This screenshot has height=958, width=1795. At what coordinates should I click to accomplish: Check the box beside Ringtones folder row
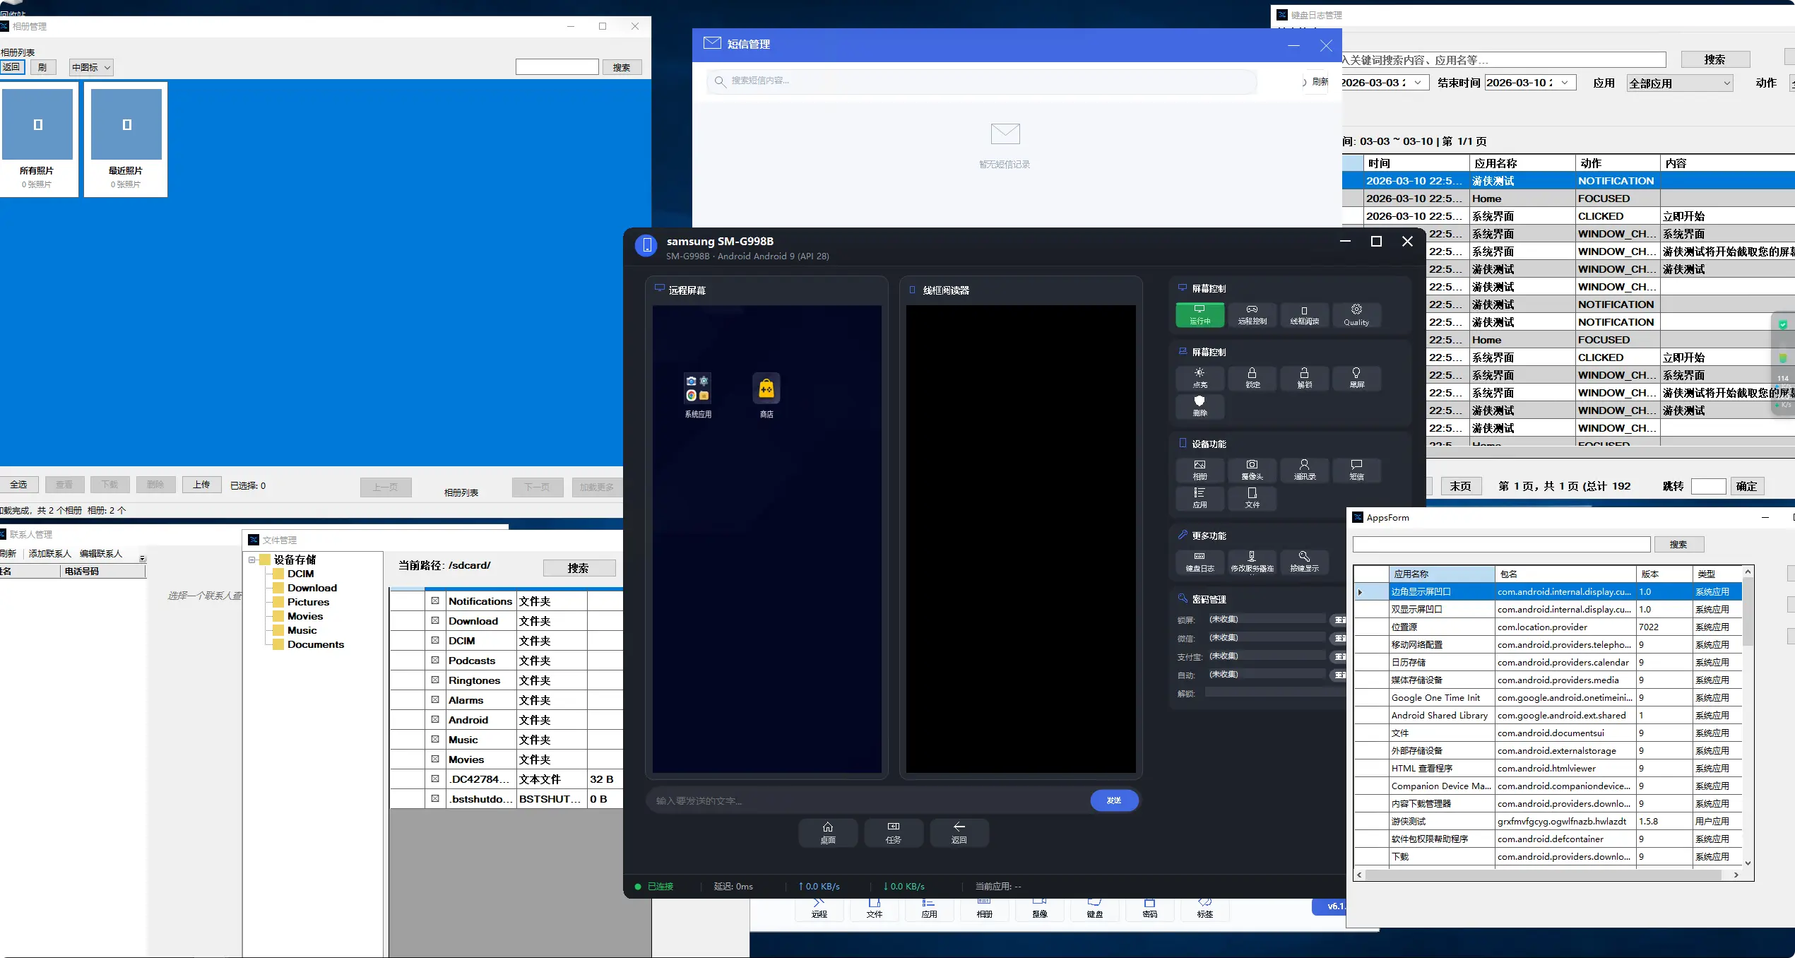435,680
